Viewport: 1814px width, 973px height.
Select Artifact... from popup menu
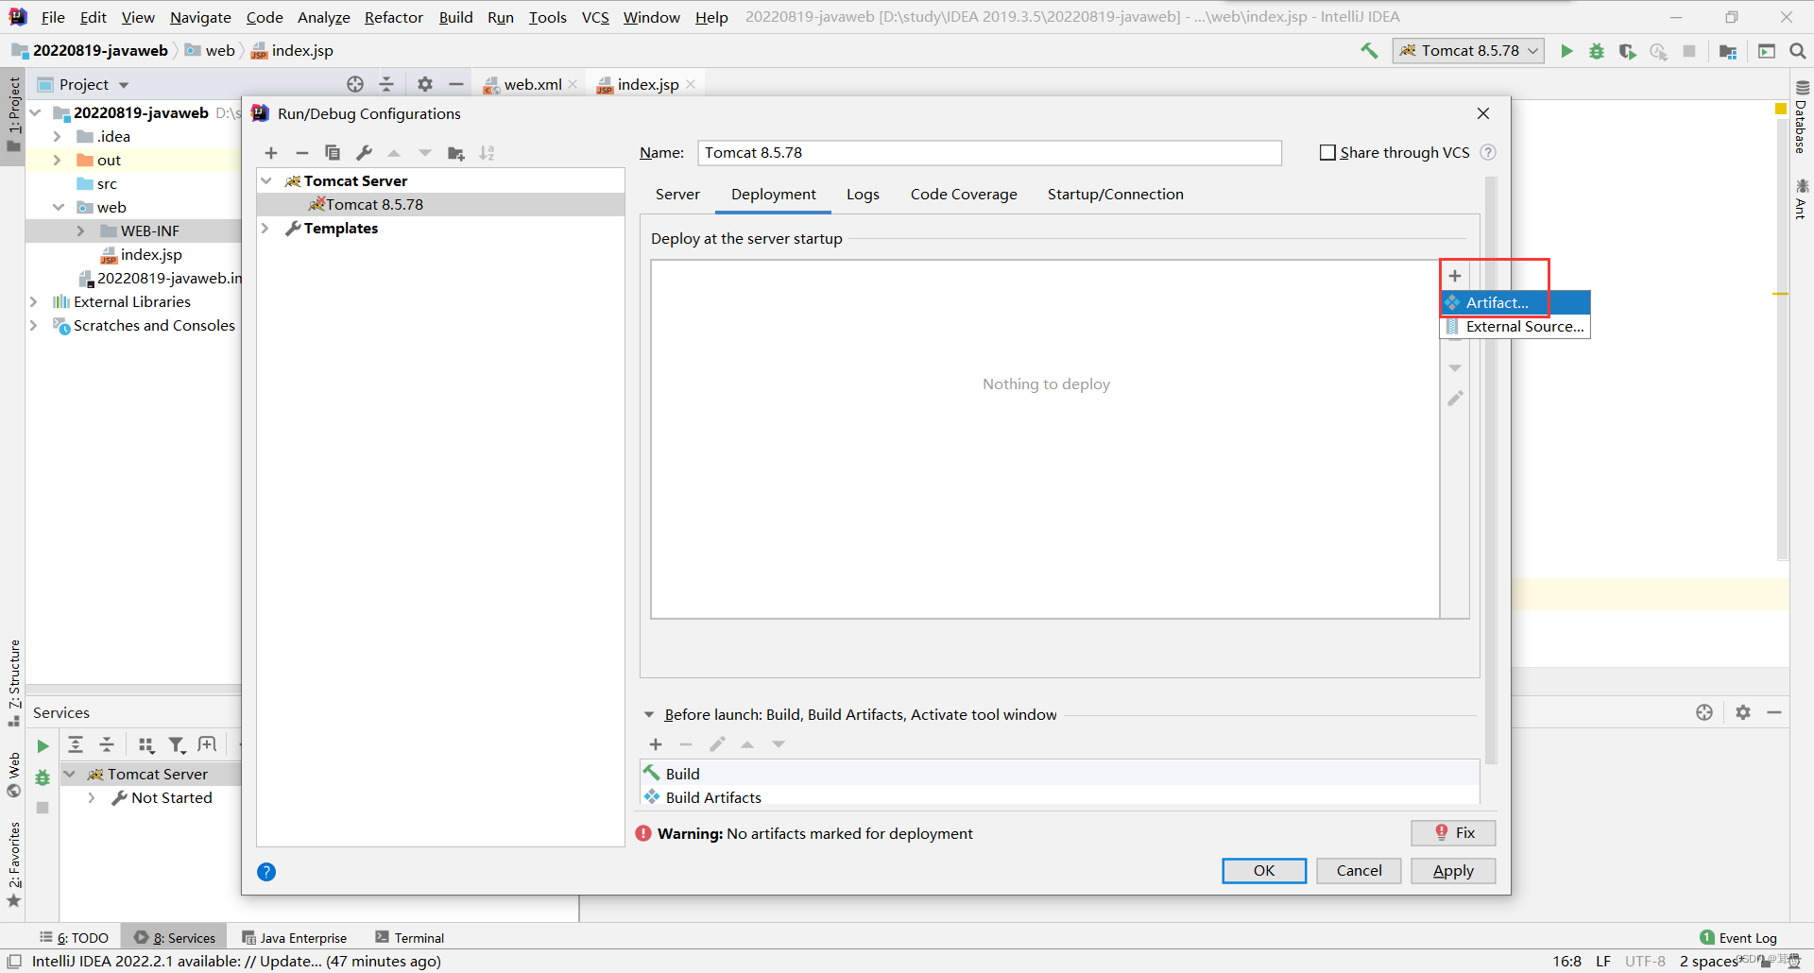pyautogui.click(x=1515, y=302)
